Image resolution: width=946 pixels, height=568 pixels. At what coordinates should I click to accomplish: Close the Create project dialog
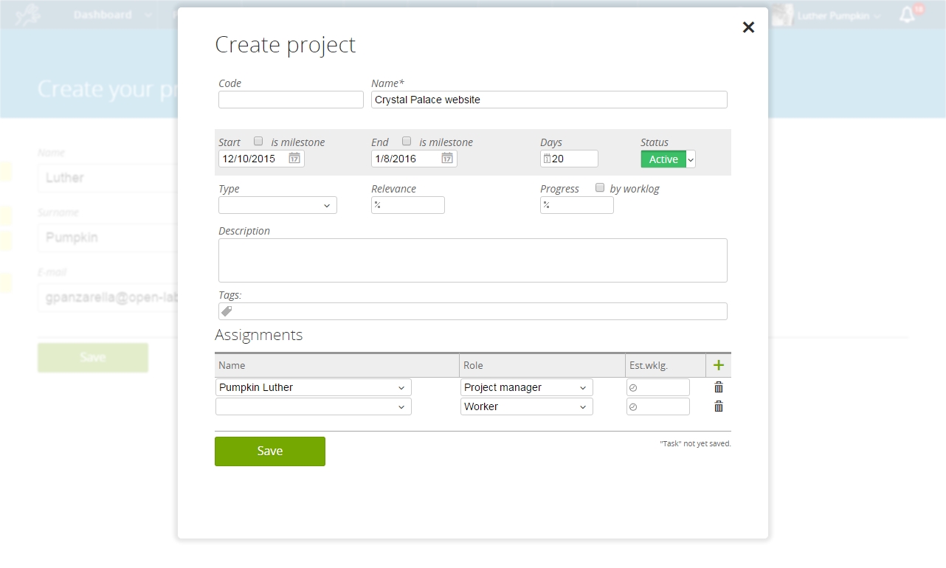748,27
